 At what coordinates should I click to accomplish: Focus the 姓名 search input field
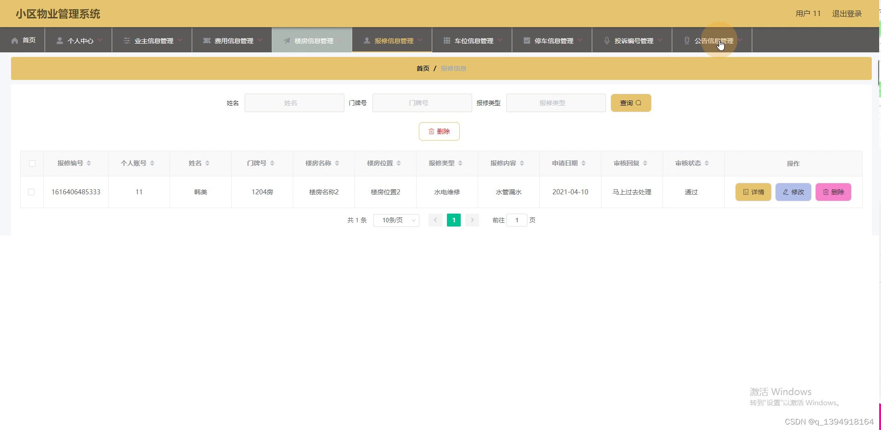click(x=294, y=103)
